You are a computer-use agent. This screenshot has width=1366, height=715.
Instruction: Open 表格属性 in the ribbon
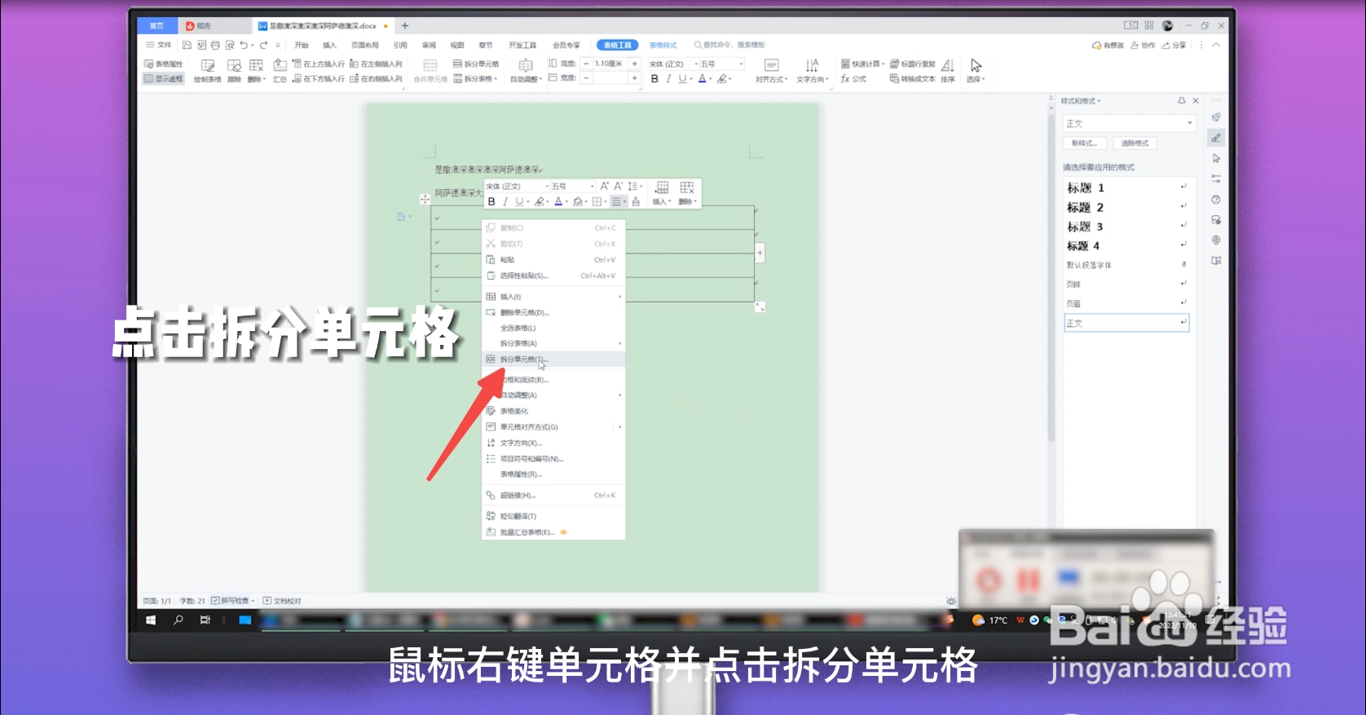164,64
